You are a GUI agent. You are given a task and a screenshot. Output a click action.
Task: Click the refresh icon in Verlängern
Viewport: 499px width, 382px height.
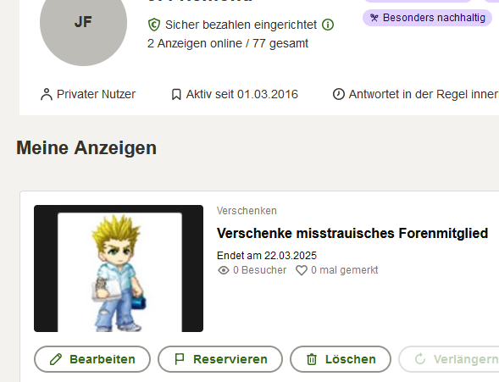pyautogui.click(x=420, y=359)
